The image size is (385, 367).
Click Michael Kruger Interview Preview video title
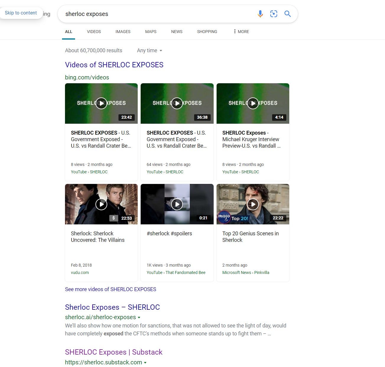[251, 139]
